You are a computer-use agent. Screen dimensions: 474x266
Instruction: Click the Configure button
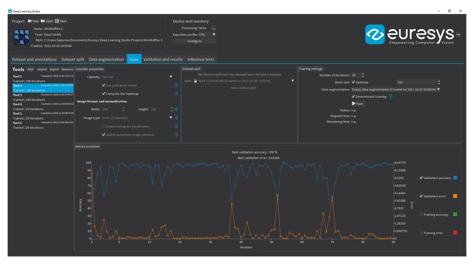[x=194, y=41]
